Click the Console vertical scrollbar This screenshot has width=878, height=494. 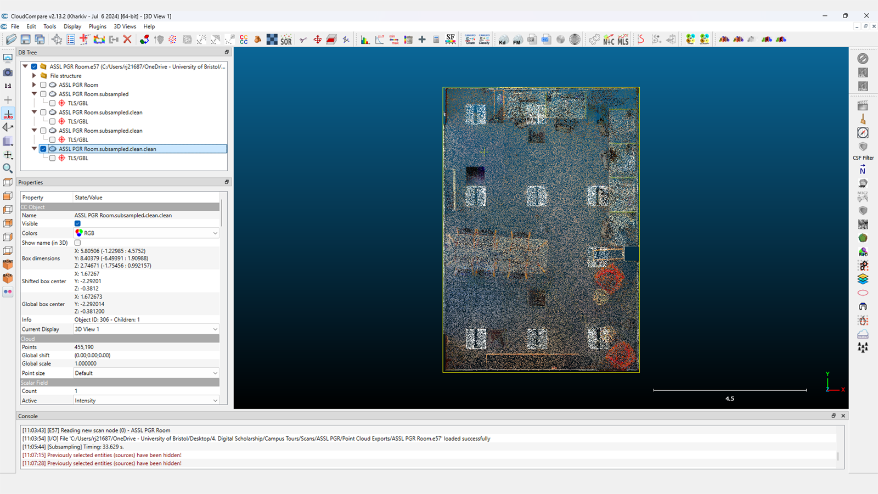click(838, 456)
